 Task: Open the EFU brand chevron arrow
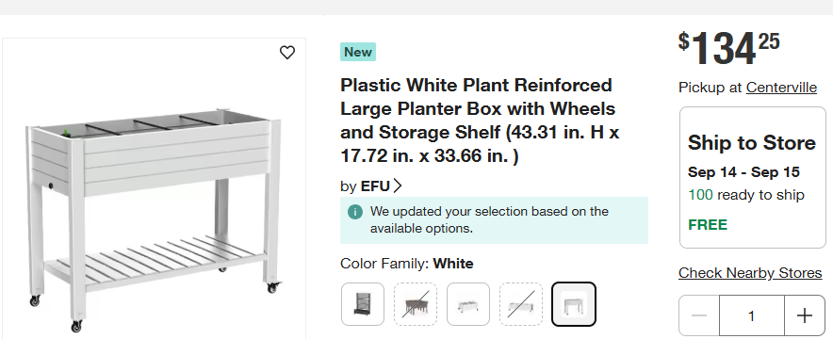pos(398,186)
